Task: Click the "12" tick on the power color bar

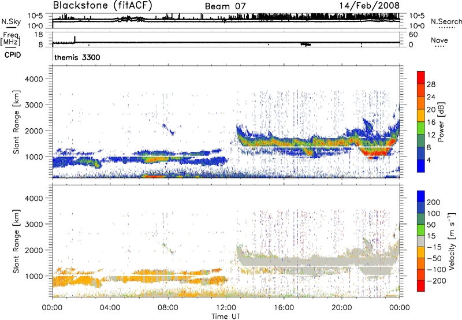Action: (x=431, y=135)
